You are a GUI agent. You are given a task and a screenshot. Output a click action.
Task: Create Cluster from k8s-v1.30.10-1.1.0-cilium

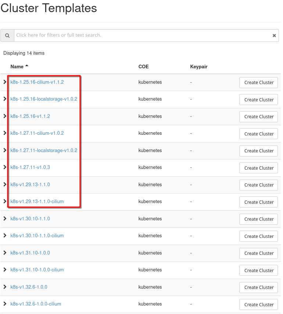click(259, 236)
